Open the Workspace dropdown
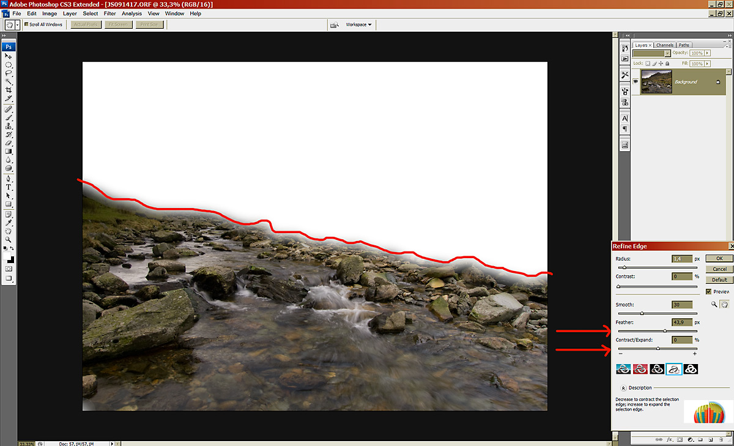The width and height of the screenshot is (734, 446). pyautogui.click(x=358, y=24)
